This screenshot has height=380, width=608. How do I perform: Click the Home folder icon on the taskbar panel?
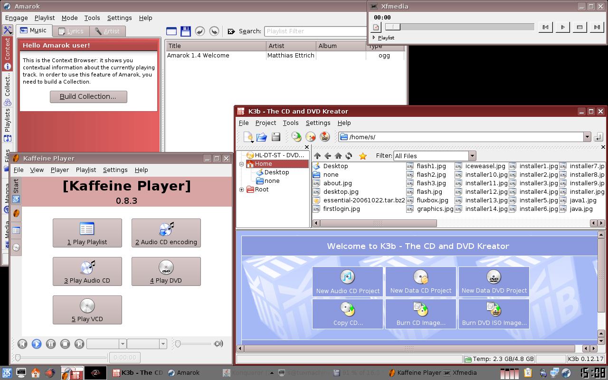(x=36, y=373)
